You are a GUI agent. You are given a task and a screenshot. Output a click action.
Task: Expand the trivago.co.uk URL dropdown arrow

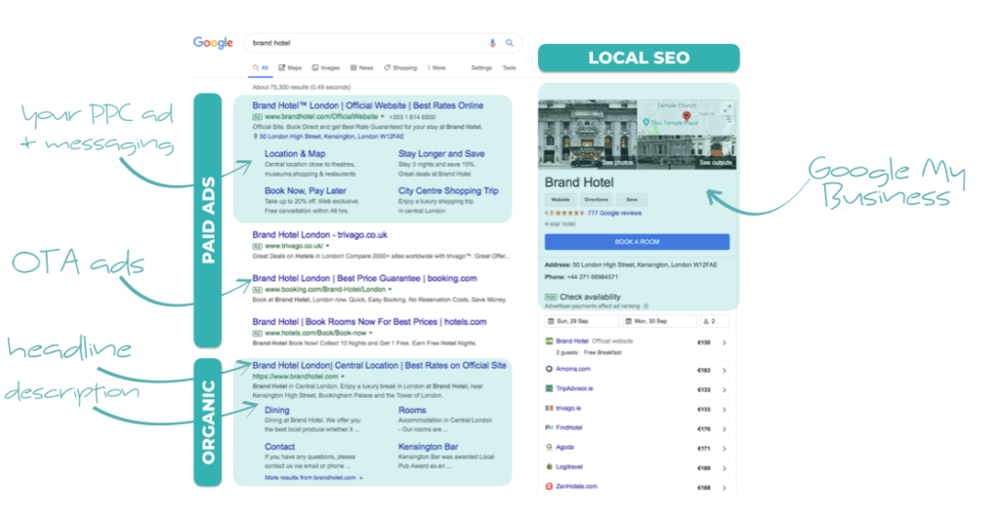coord(328,246)
